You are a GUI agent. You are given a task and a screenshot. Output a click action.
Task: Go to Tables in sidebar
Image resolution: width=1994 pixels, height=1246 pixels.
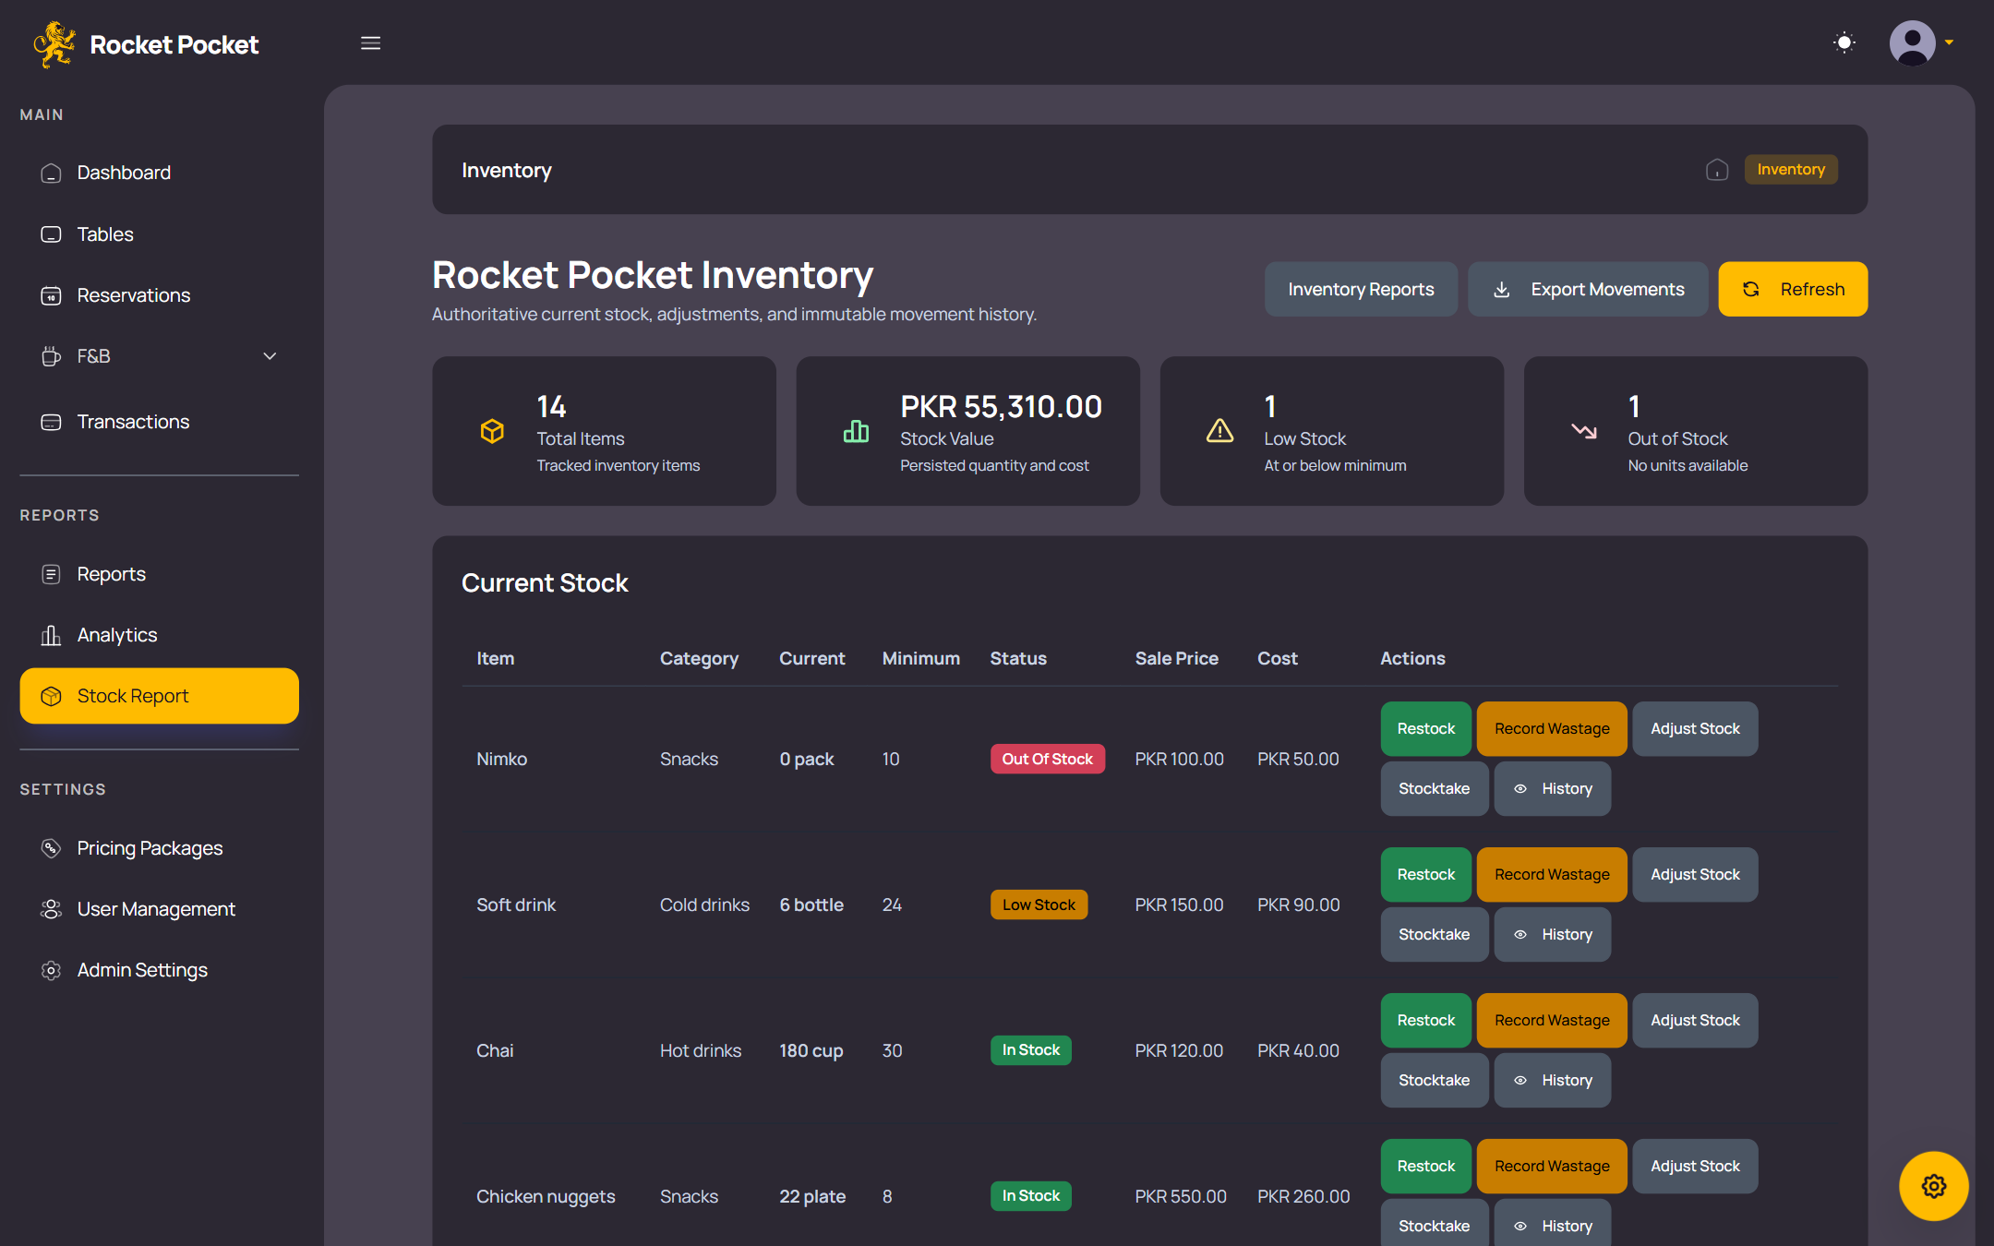[x=159, y=234]
